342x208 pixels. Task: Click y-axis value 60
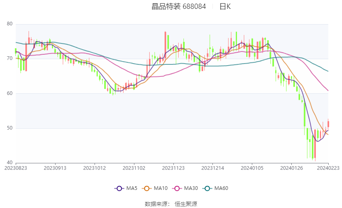(x=10, y=93)
